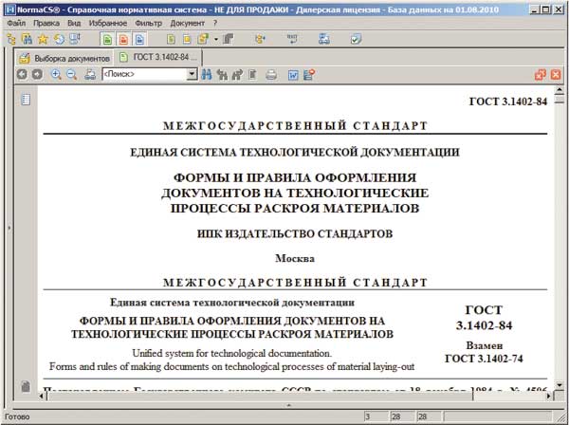569x425 pixels.
Task: Open the Избранное menu
Action: tap(105, 22)
